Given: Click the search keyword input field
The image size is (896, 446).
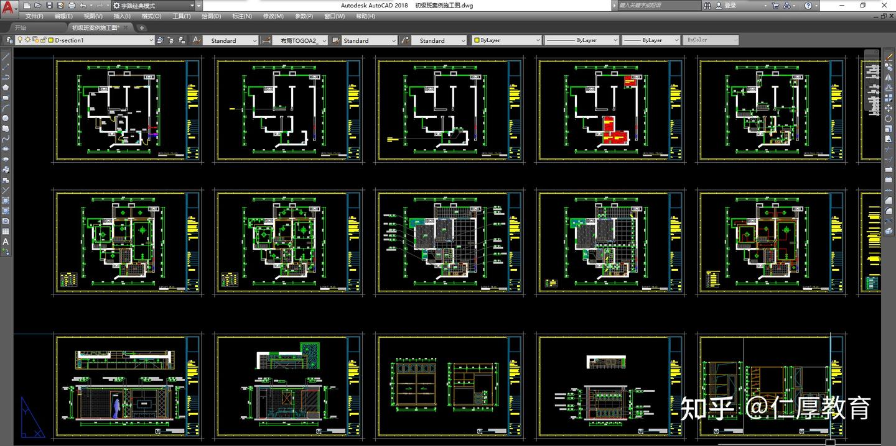Looking at the screenshot, I should click(658, 6).
